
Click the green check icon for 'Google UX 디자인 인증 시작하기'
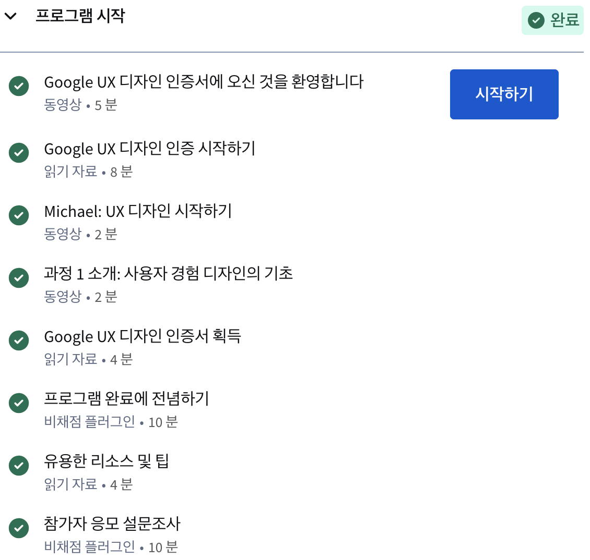coord(19,153)
